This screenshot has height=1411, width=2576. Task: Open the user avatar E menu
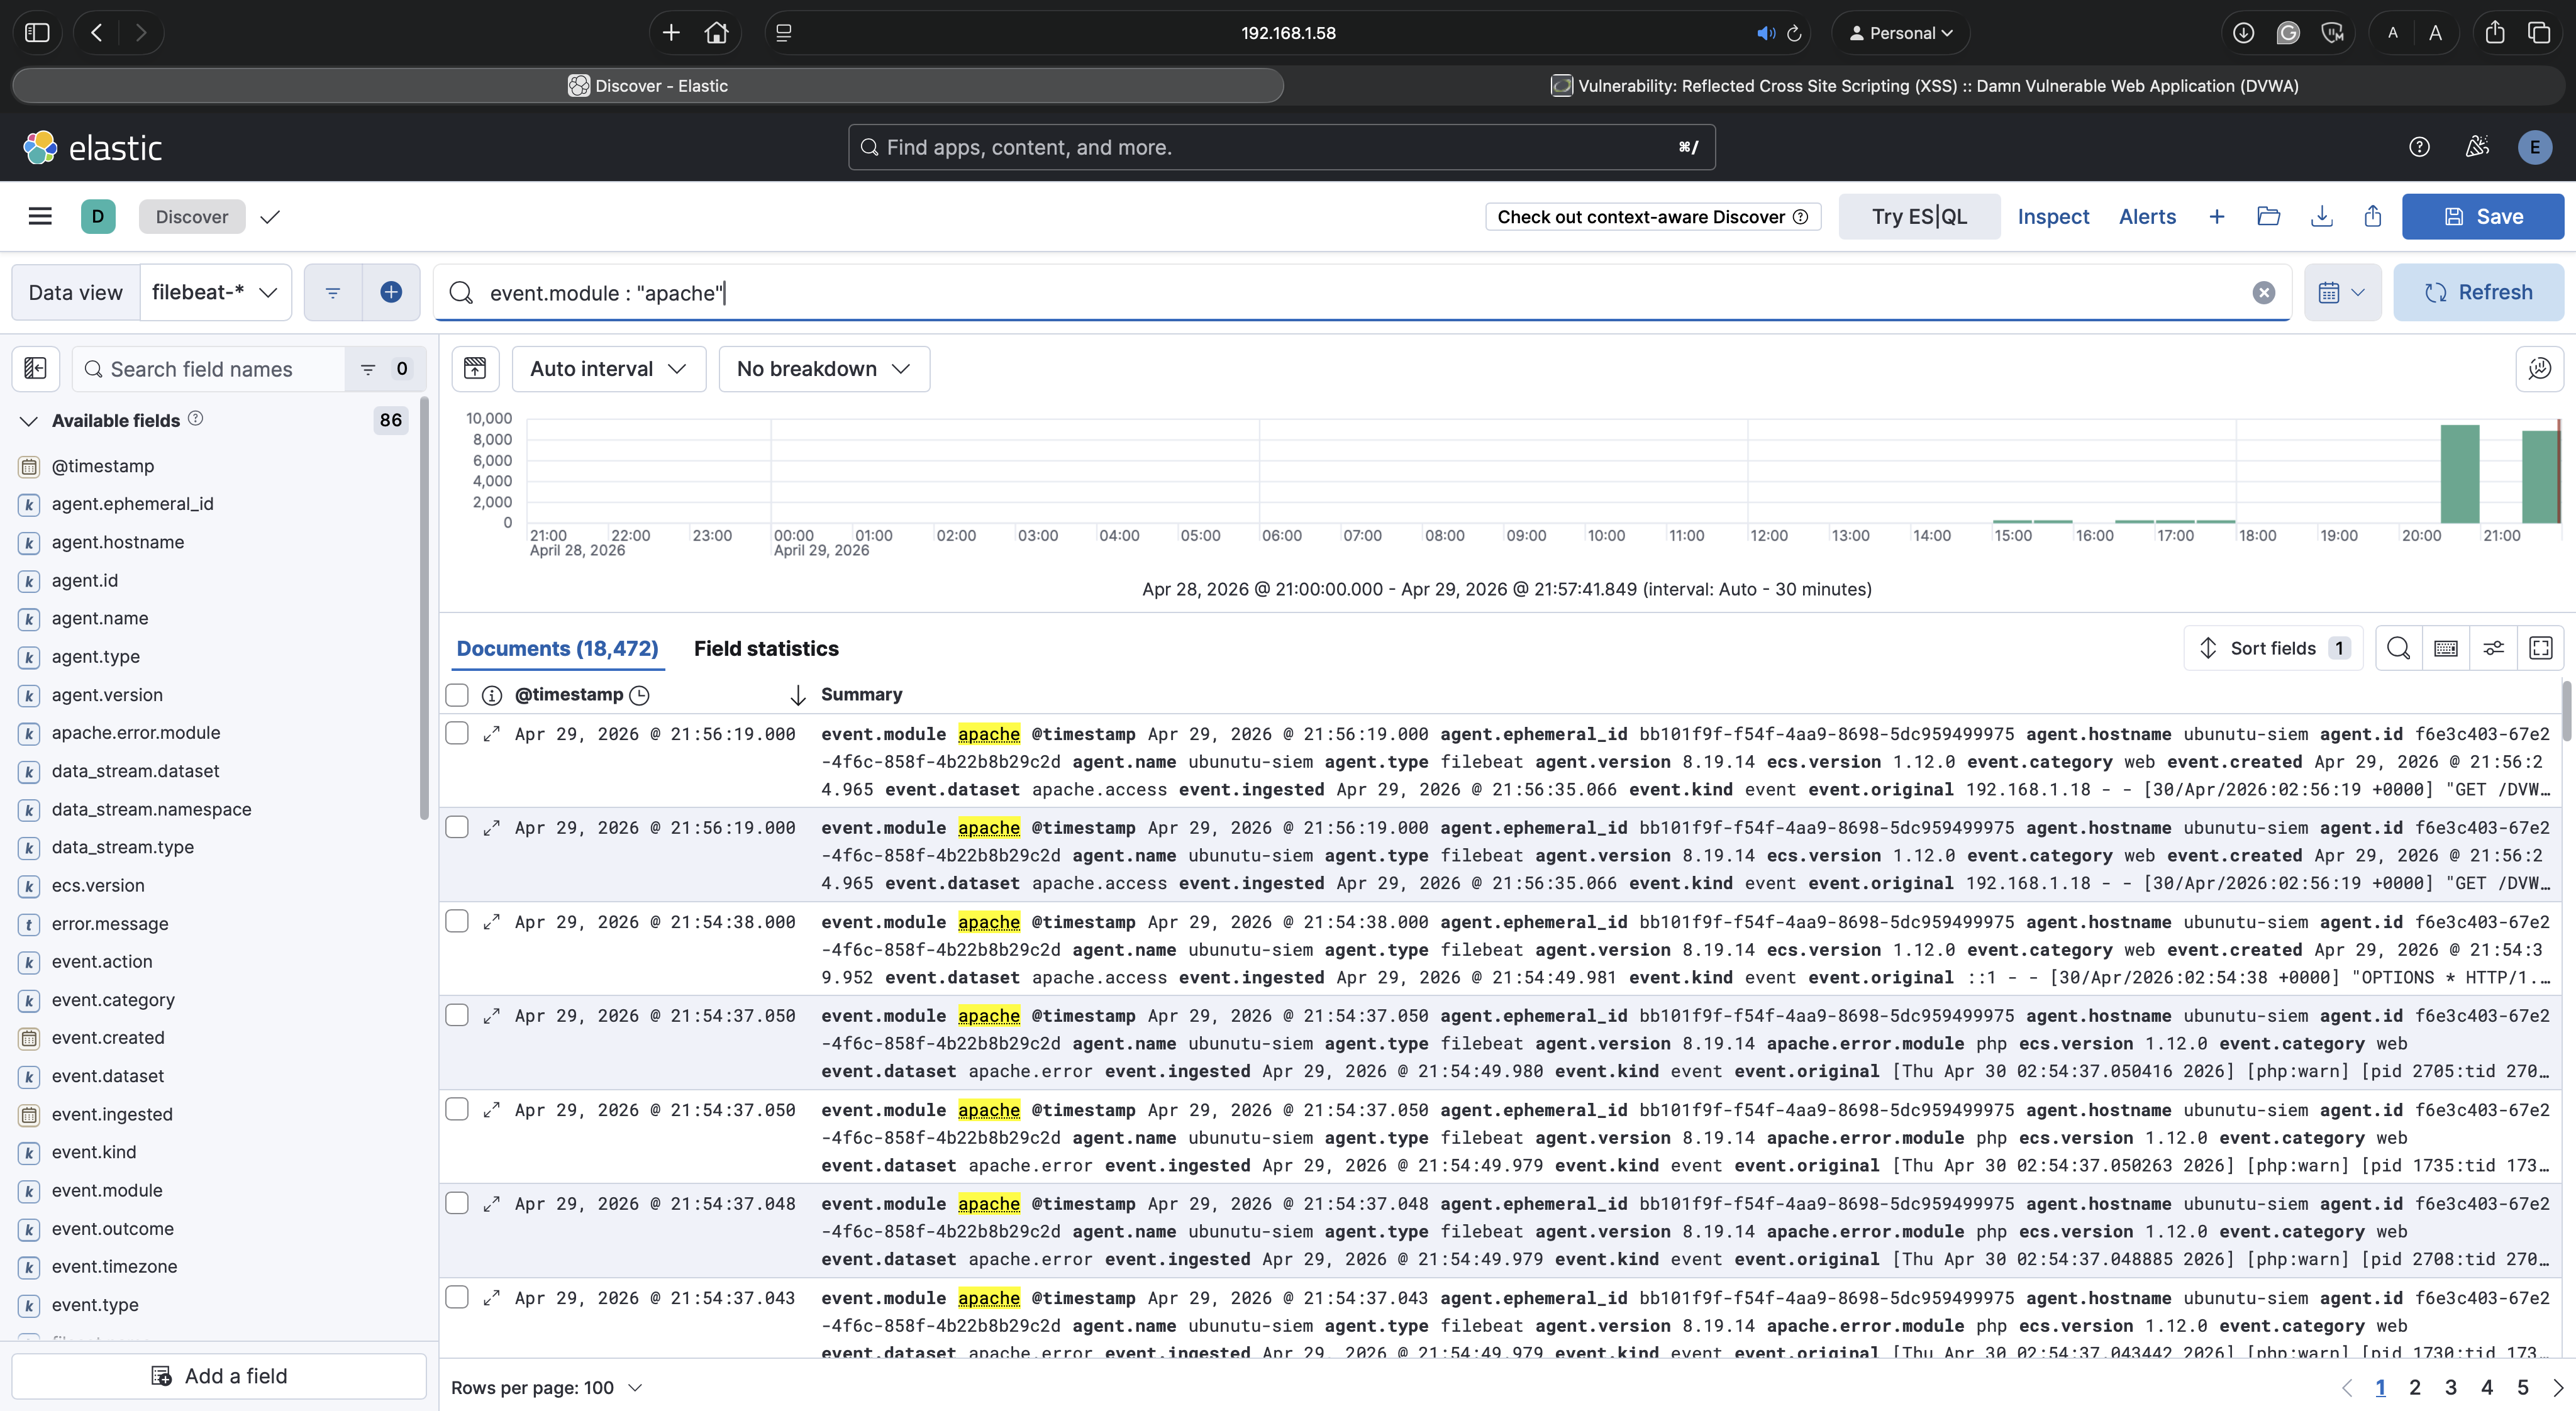tap(2534, 147)
